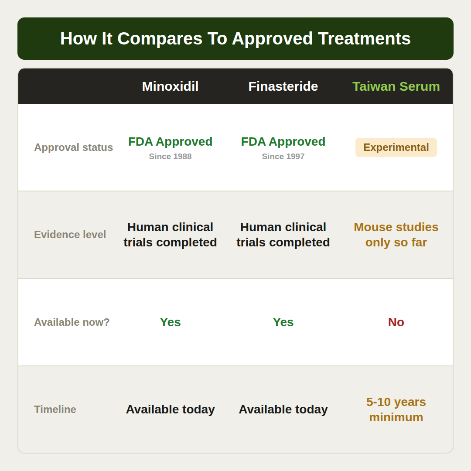471x471 pixels.
Task: Click Finasteride's green 'Yes' value
Action: (283, 322)
